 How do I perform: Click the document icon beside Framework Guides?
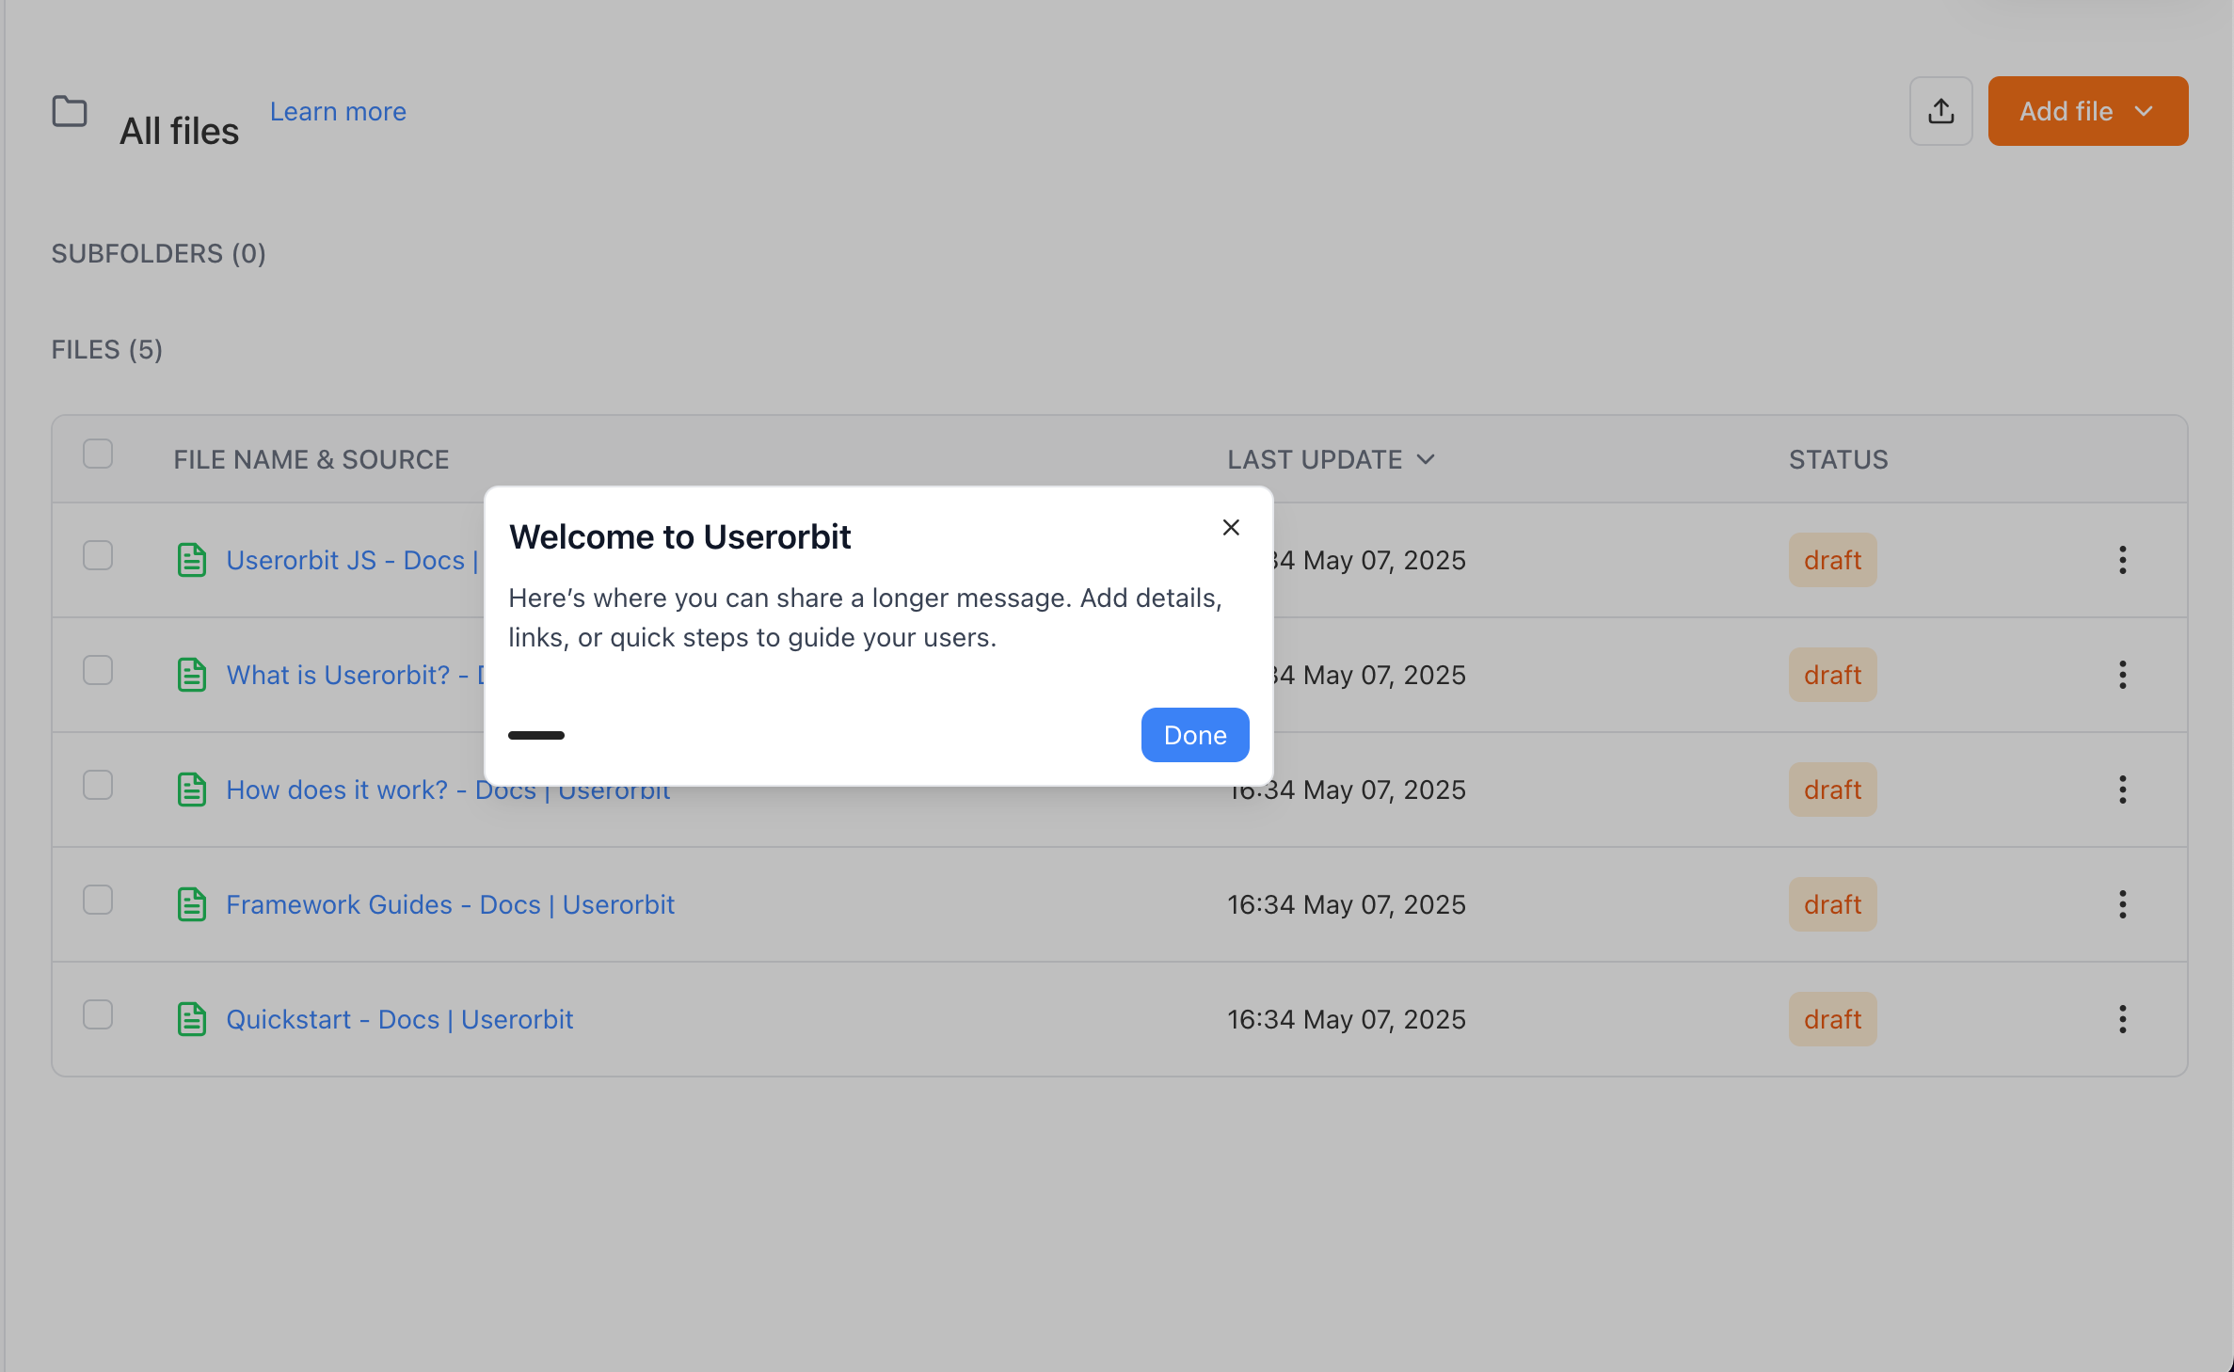click(192, 904)
